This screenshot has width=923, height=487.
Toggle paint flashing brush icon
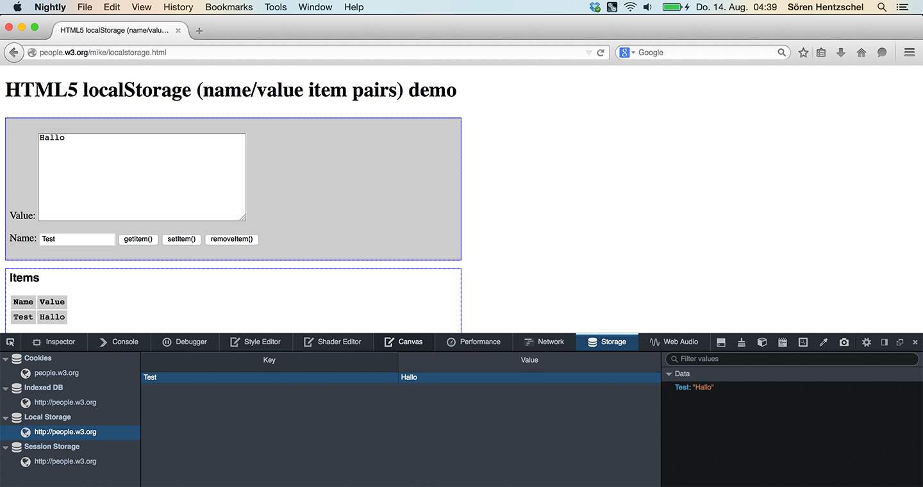742,342
